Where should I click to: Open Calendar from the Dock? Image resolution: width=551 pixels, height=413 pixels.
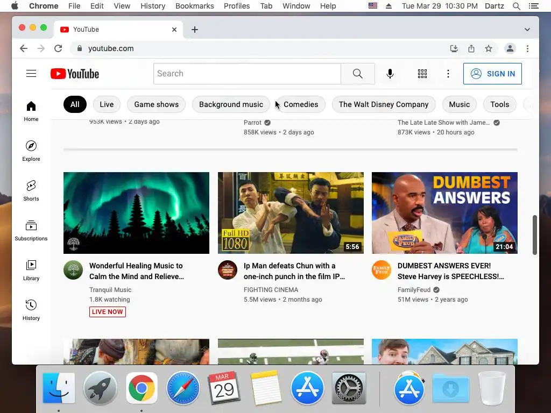point(224,388)
